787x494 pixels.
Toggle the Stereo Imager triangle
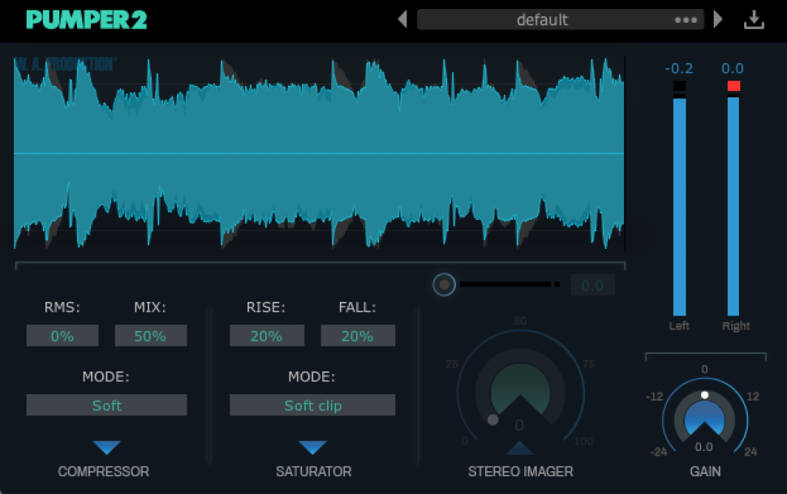point(519,448)
